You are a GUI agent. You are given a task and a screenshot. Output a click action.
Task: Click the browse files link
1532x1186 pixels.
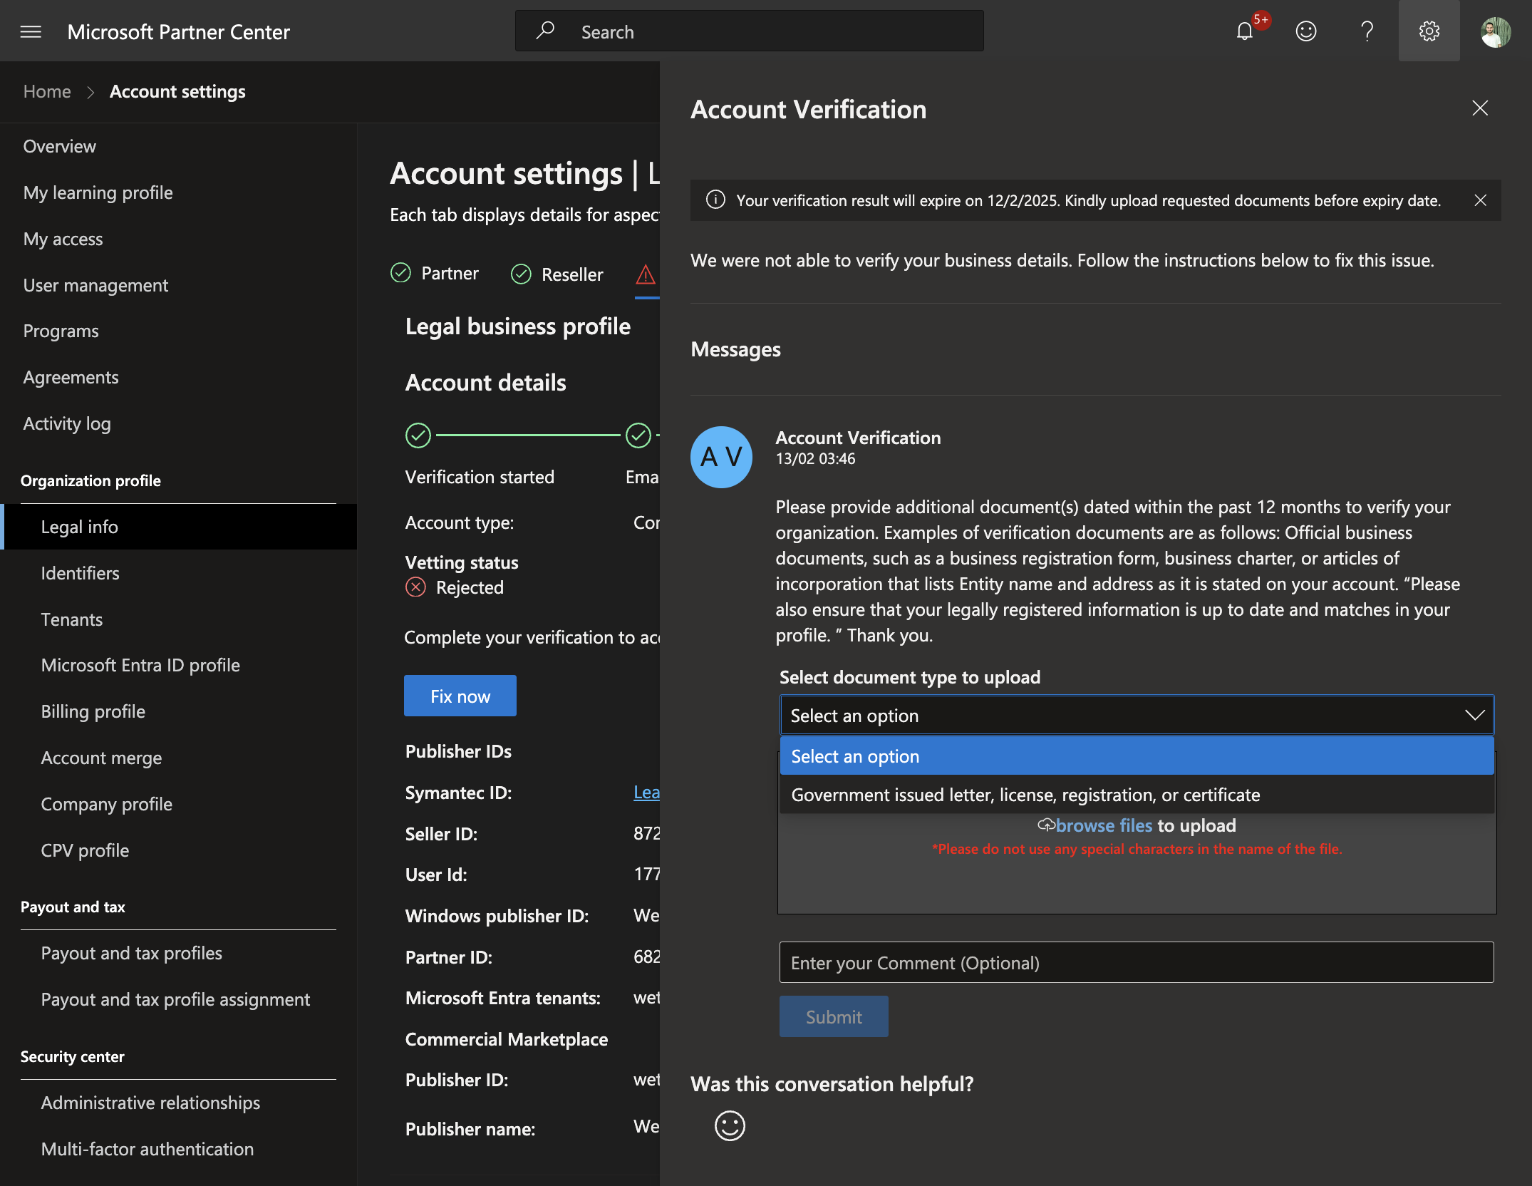coord(1104,825)
